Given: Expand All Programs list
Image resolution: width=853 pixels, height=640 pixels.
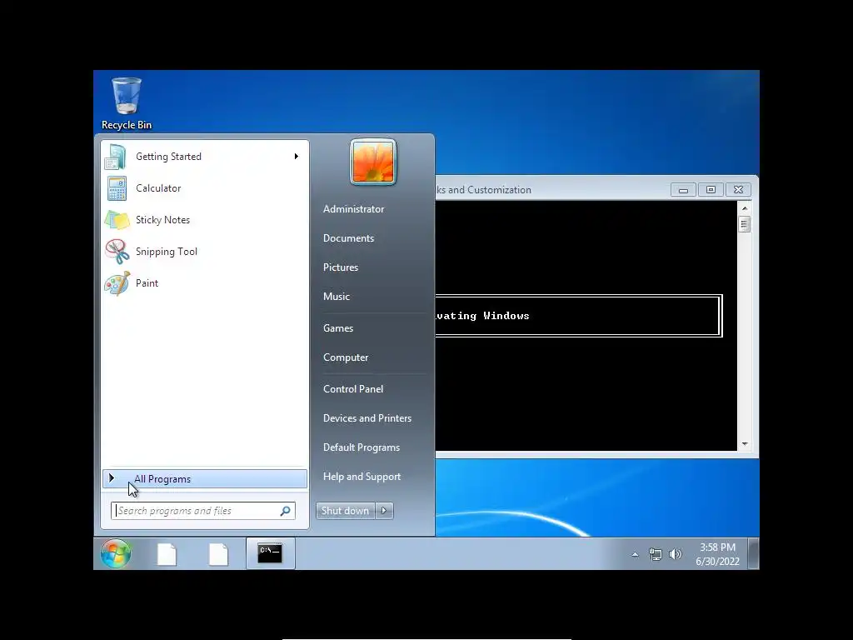Looking at the screenshot, I should 205,479.
